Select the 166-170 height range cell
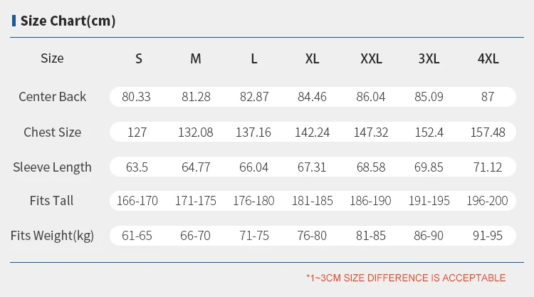534x297 pixels. 137,201
